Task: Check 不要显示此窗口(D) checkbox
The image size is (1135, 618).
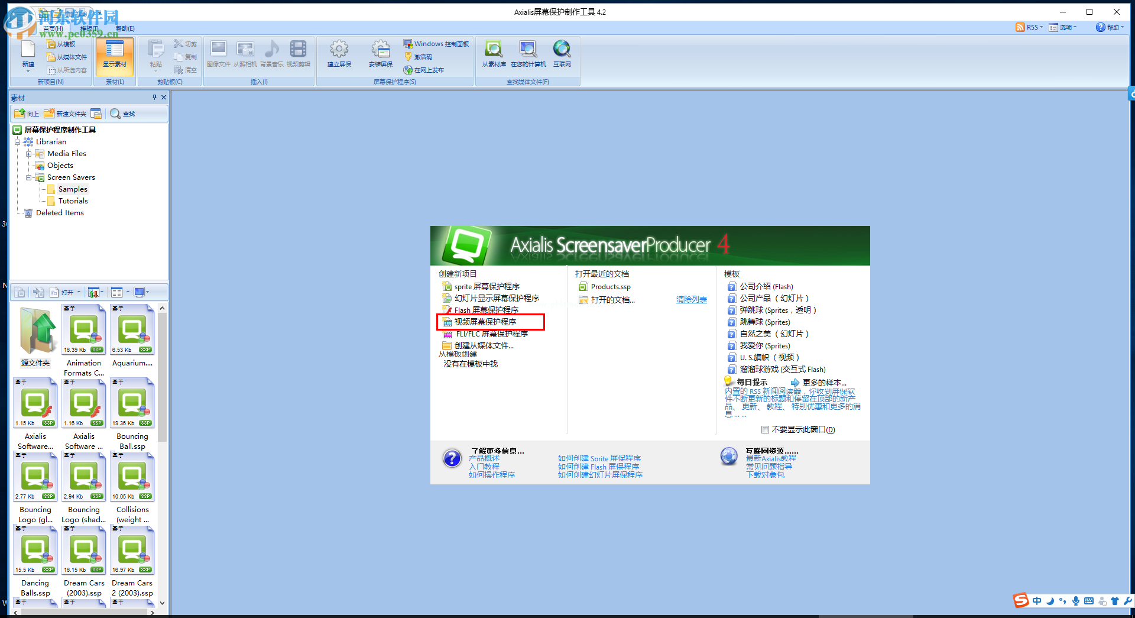Action: pos(765,429)
